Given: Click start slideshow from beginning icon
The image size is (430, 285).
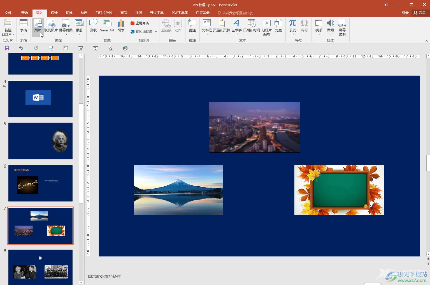Looking at the screenshot, I should click(81, 48).
